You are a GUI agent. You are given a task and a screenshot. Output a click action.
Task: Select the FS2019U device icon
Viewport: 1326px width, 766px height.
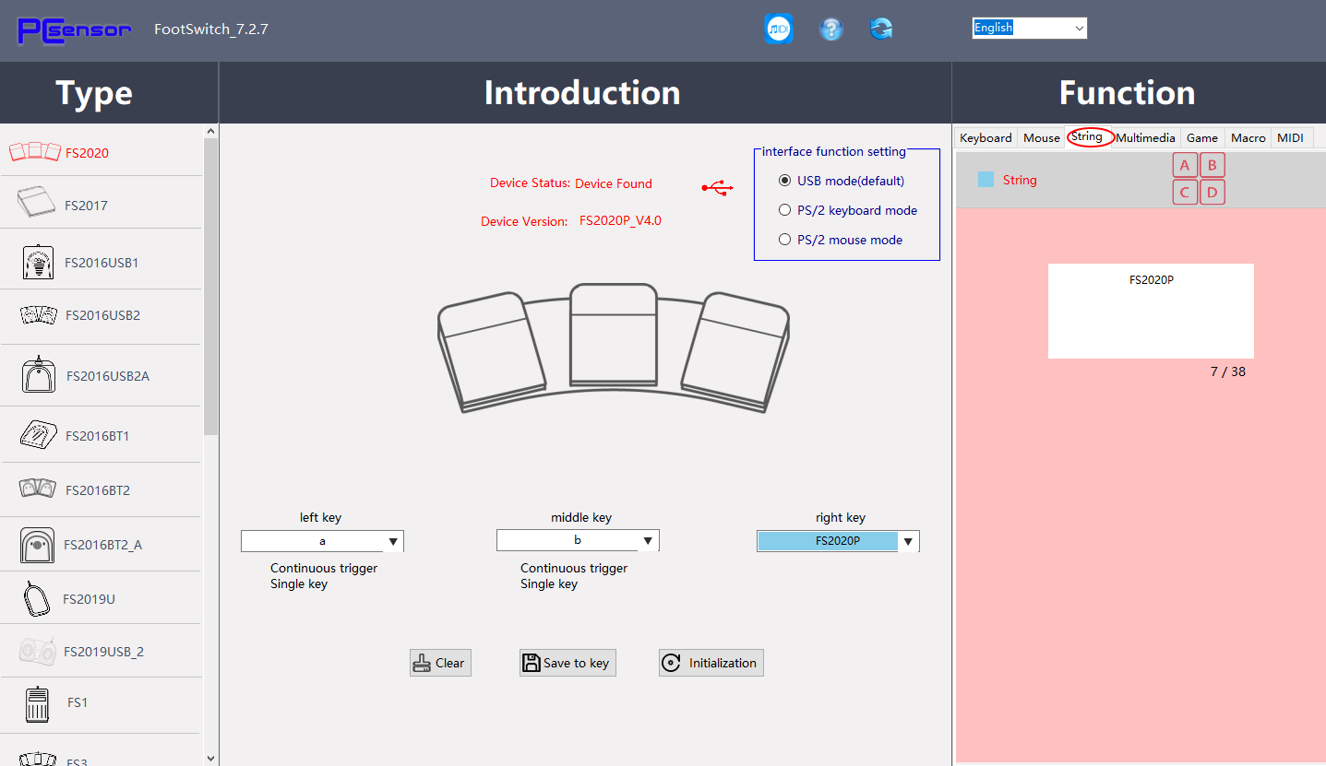[x=36, y=599]
